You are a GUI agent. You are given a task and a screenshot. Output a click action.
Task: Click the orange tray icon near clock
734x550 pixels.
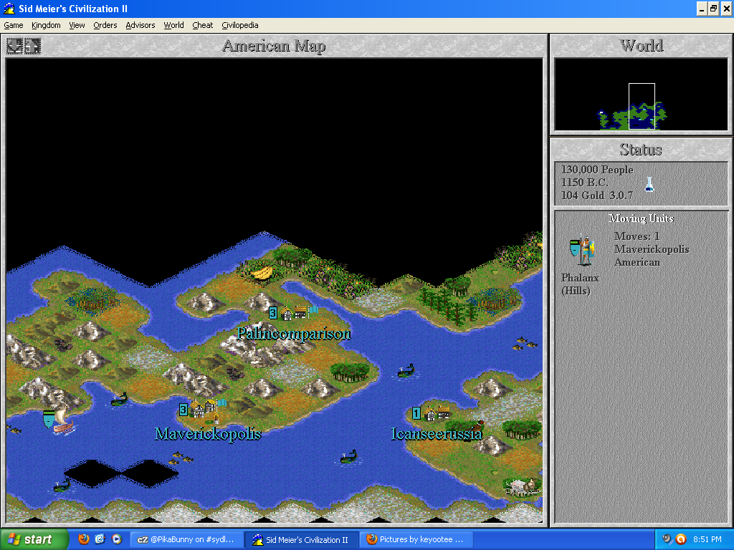681,539
